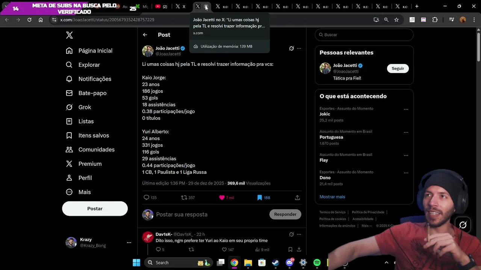Click Grok icon on Dav1sK- reply
The image size is (481, 270).
click(291, 234)
